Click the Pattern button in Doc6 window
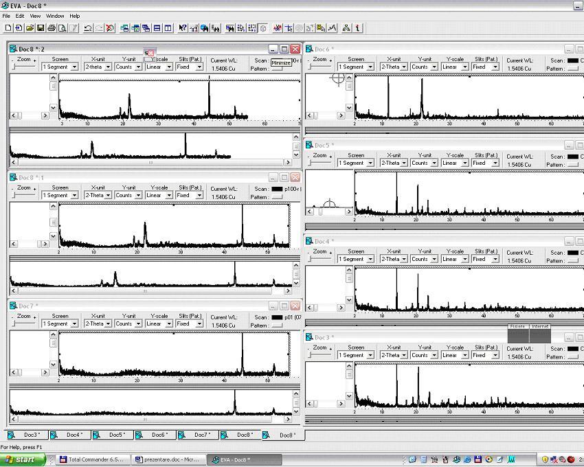The height and width of the screenshot is (467, 584). point(573,69)
